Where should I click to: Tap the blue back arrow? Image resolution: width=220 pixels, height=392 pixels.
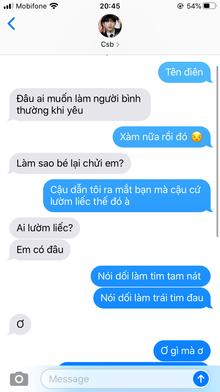(11, 24)
